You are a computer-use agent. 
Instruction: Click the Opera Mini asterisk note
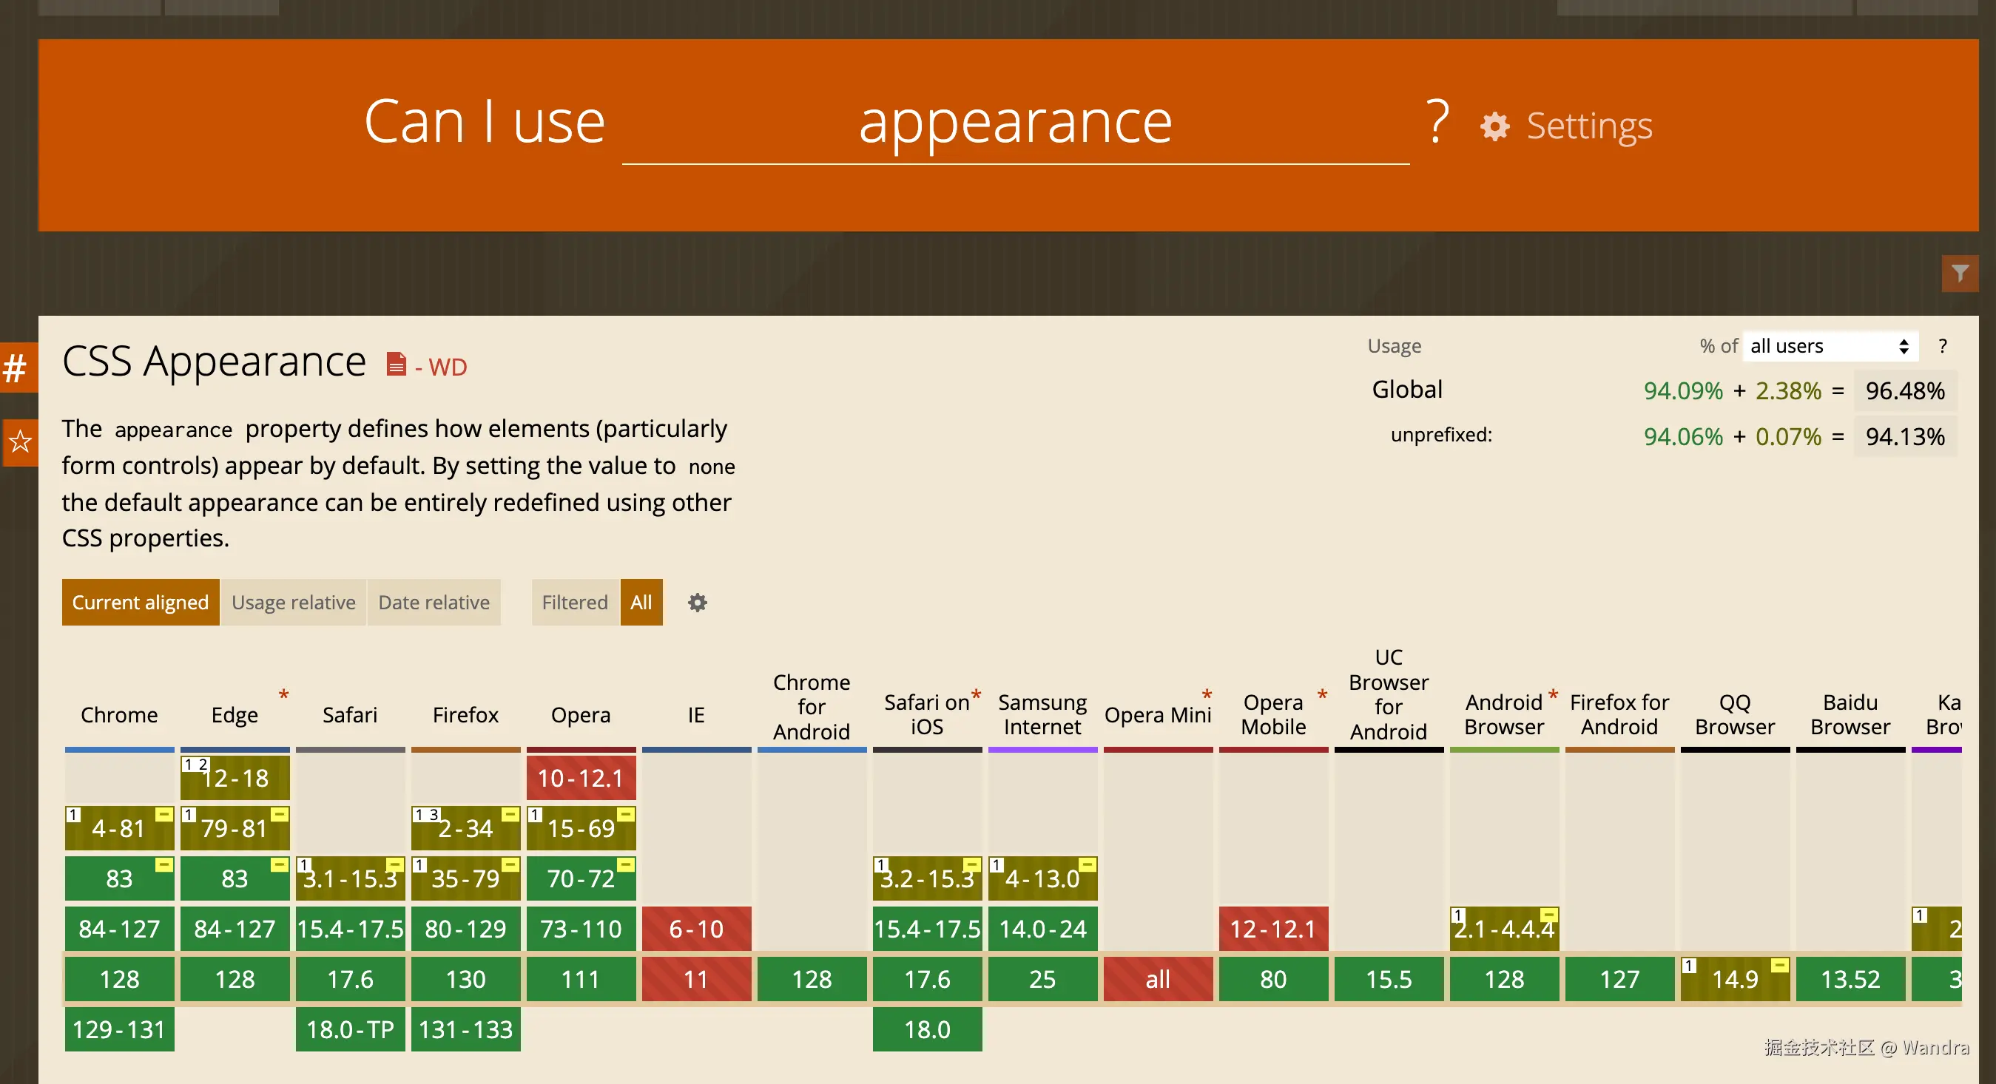1207,694
